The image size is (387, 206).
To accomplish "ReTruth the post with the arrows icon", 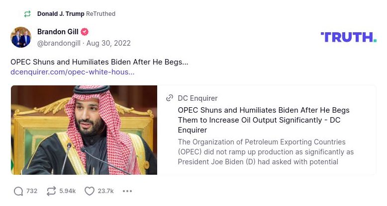I will (x=51, y=191).
